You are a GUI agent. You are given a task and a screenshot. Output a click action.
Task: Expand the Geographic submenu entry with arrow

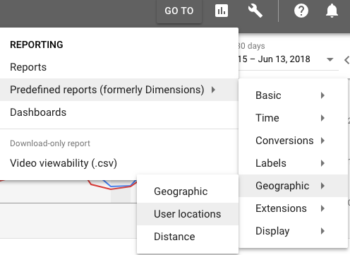(293, 186)
